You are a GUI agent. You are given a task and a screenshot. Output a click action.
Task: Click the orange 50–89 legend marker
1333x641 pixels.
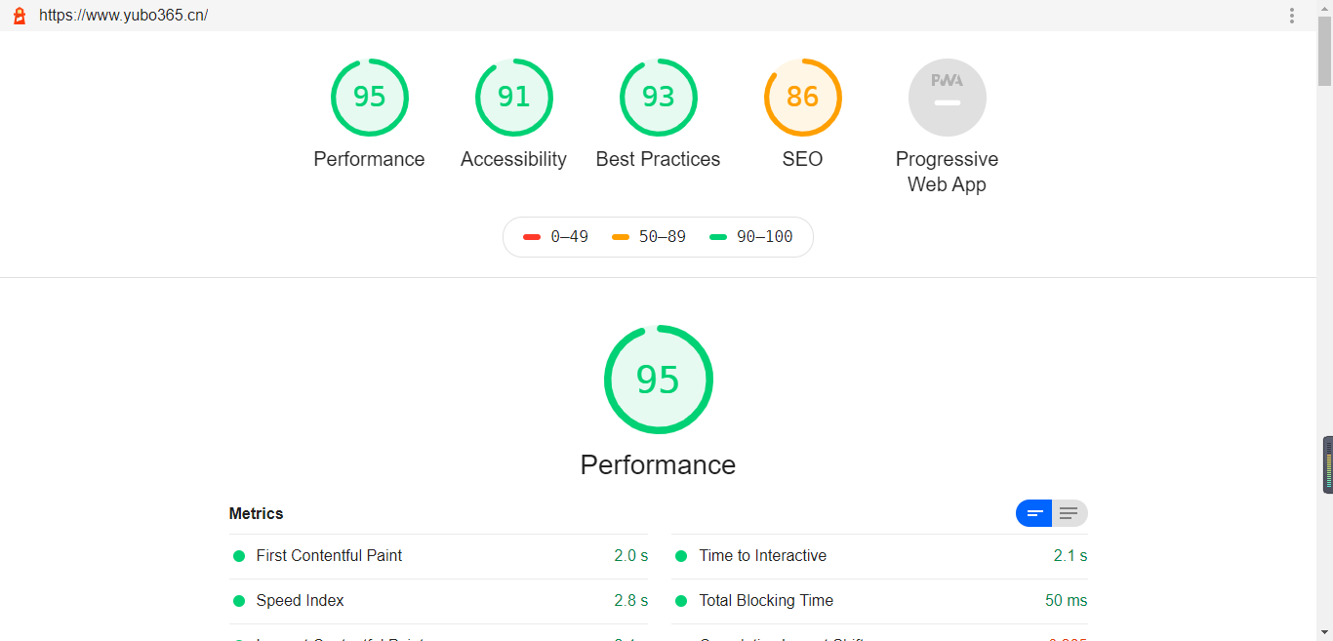point(621,237)
